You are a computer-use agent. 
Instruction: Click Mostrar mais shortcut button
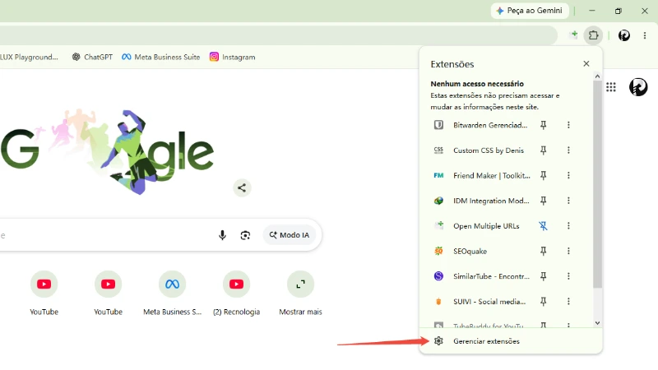pyautogui.click(x=300, y=294)
